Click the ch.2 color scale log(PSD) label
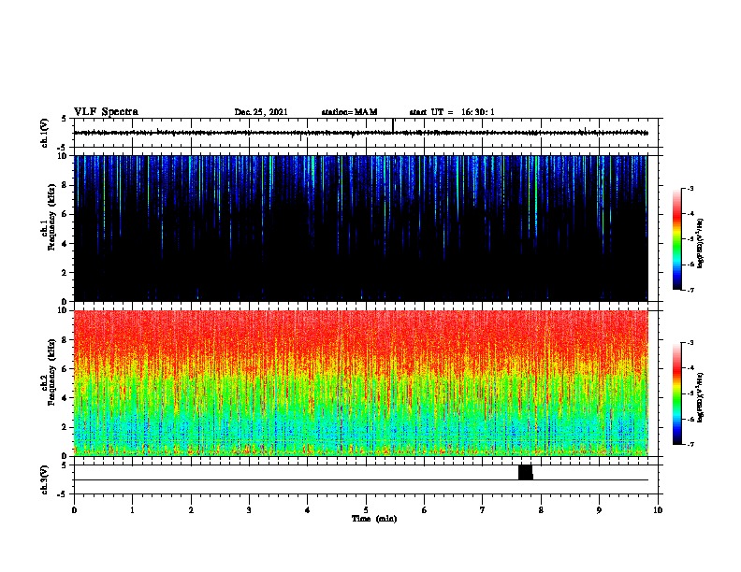This screenshot has width=741, height=572. pyautogui.click(x=700, y=397)
